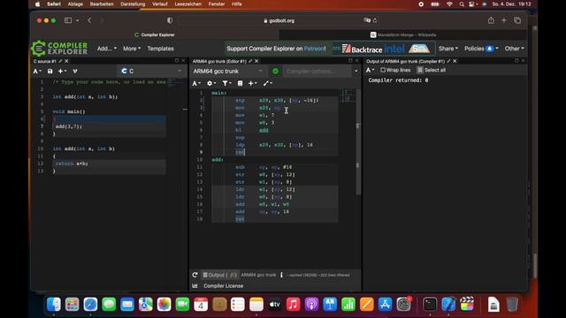Open the Other dropdown

pyautogui.click(x=514, y=49)
